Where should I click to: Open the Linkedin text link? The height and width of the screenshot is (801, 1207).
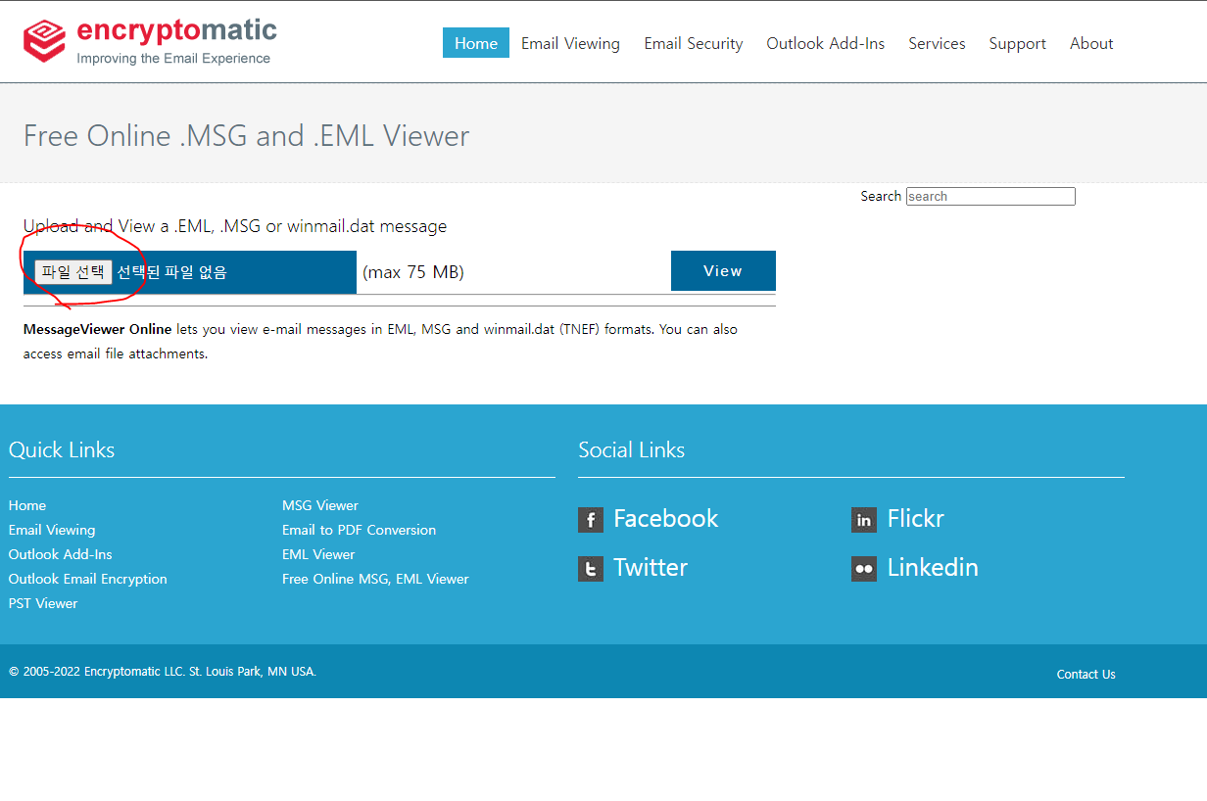coord(933,568)
